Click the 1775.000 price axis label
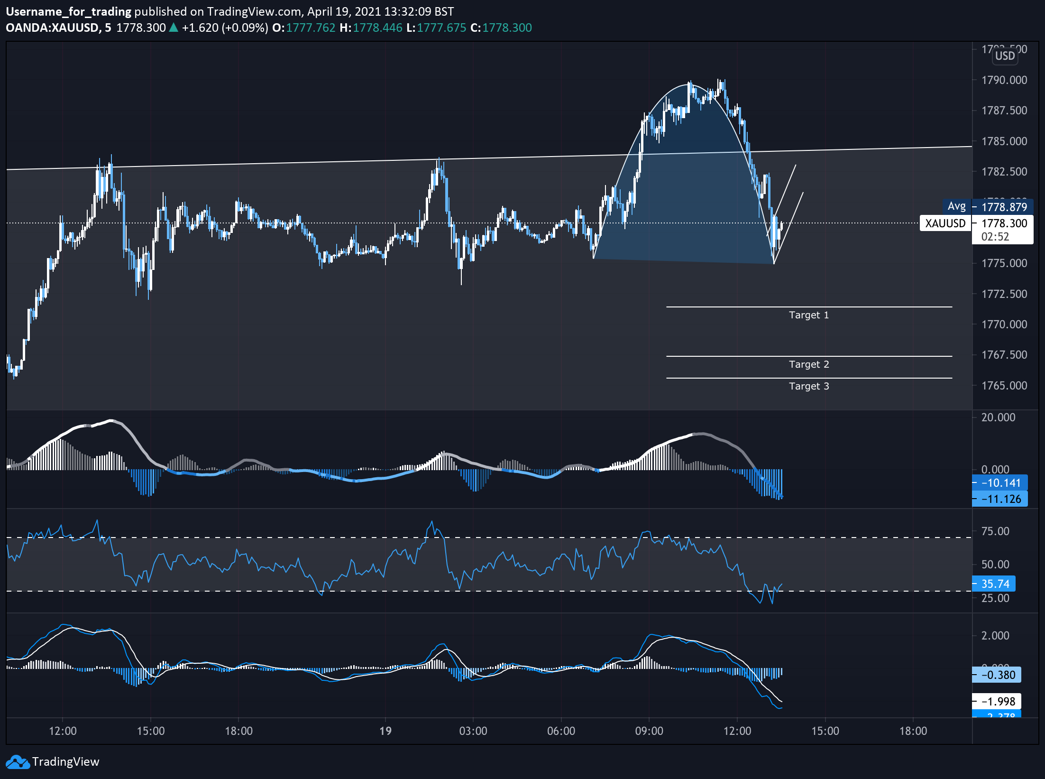The width and height of the screenshot is (1045, 779). [1004, 263]
